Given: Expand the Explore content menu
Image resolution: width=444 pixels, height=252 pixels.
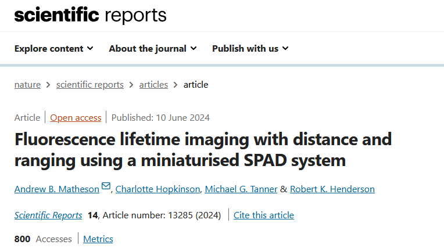Looking at the screenshot, I should (x=53, y=49).
